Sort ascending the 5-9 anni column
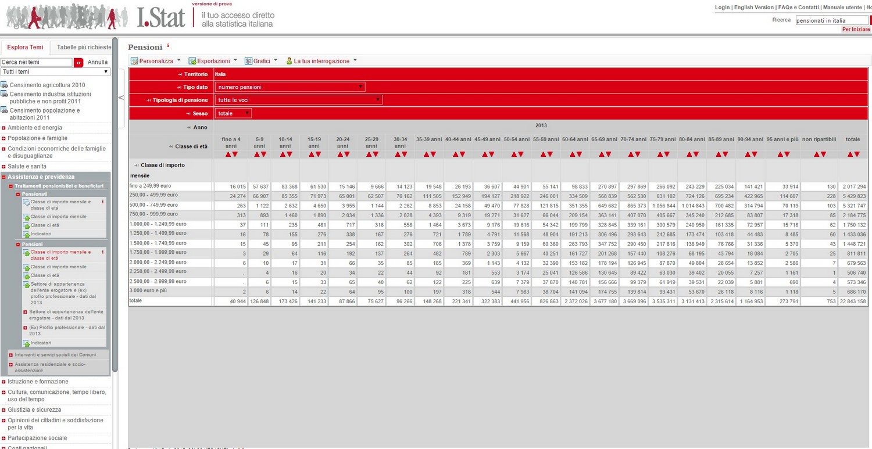Screen dimensions: 872x449 [x=256, y=154]
